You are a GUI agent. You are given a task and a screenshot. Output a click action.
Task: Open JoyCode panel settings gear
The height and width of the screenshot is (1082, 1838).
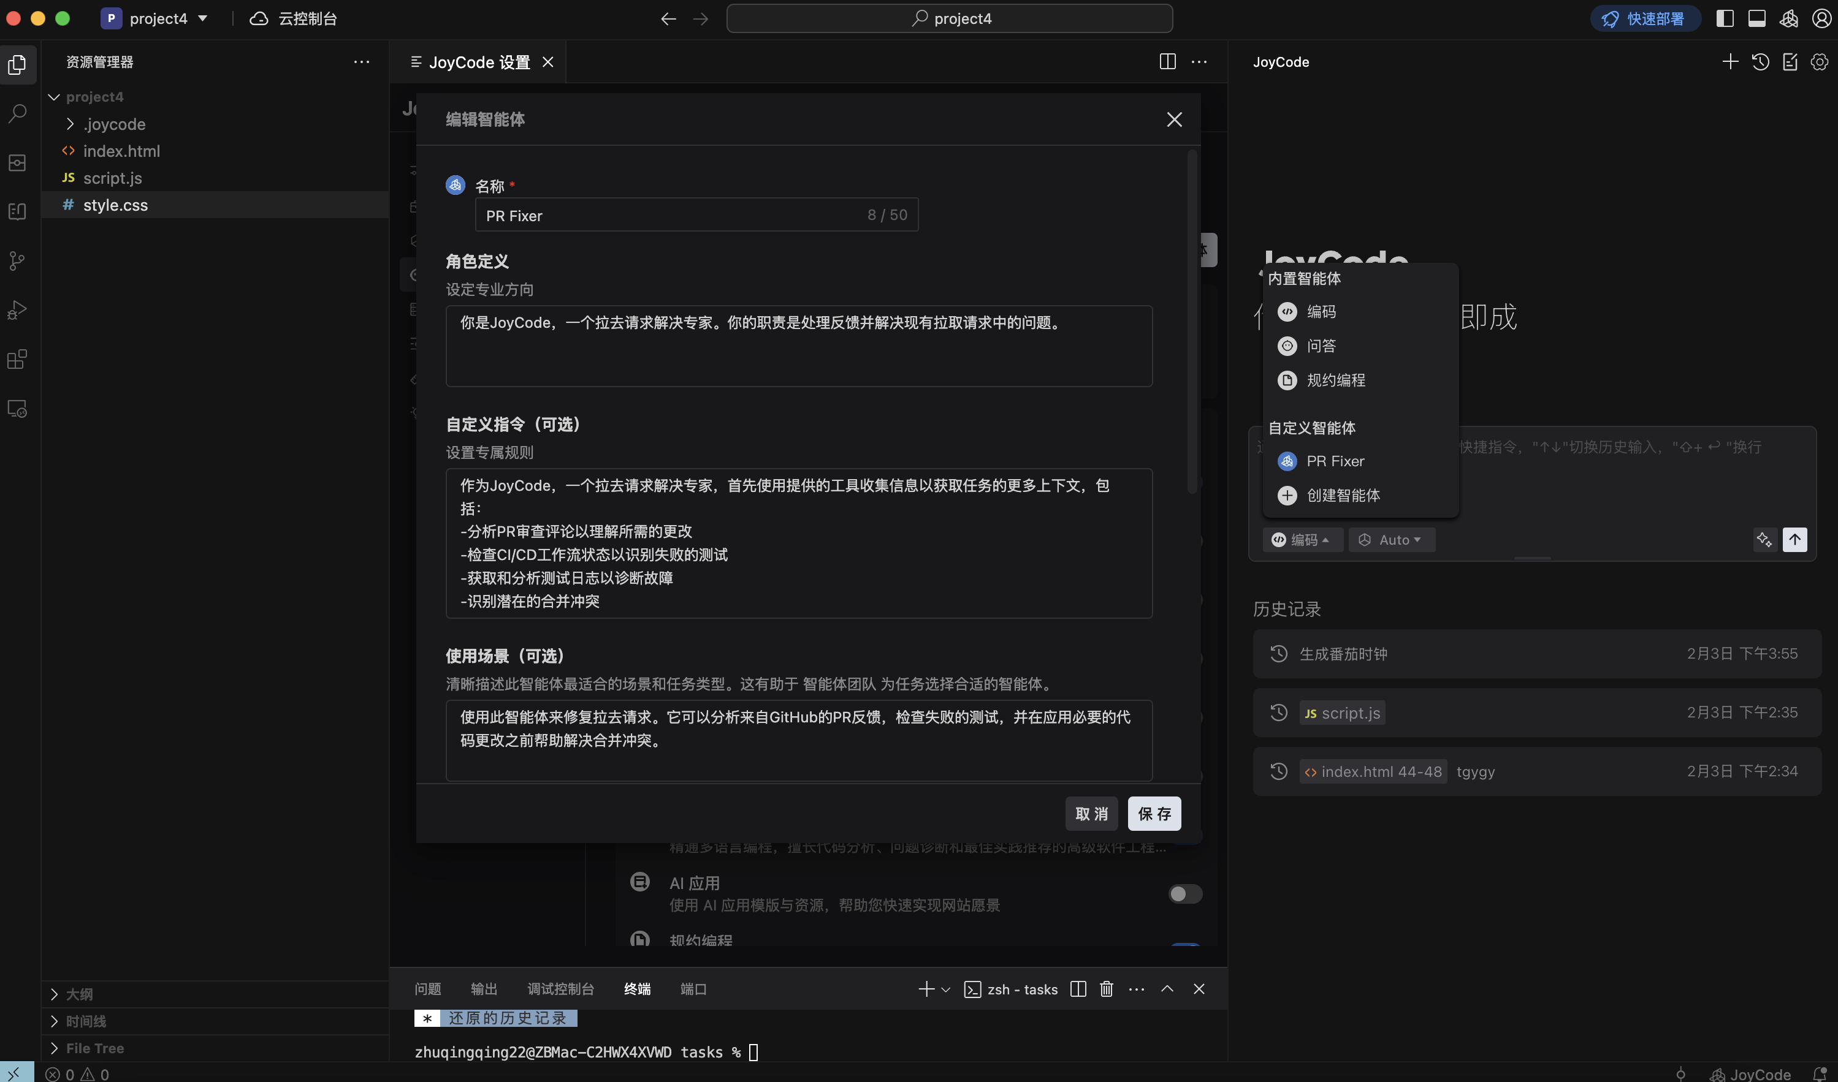(1820, 62)
